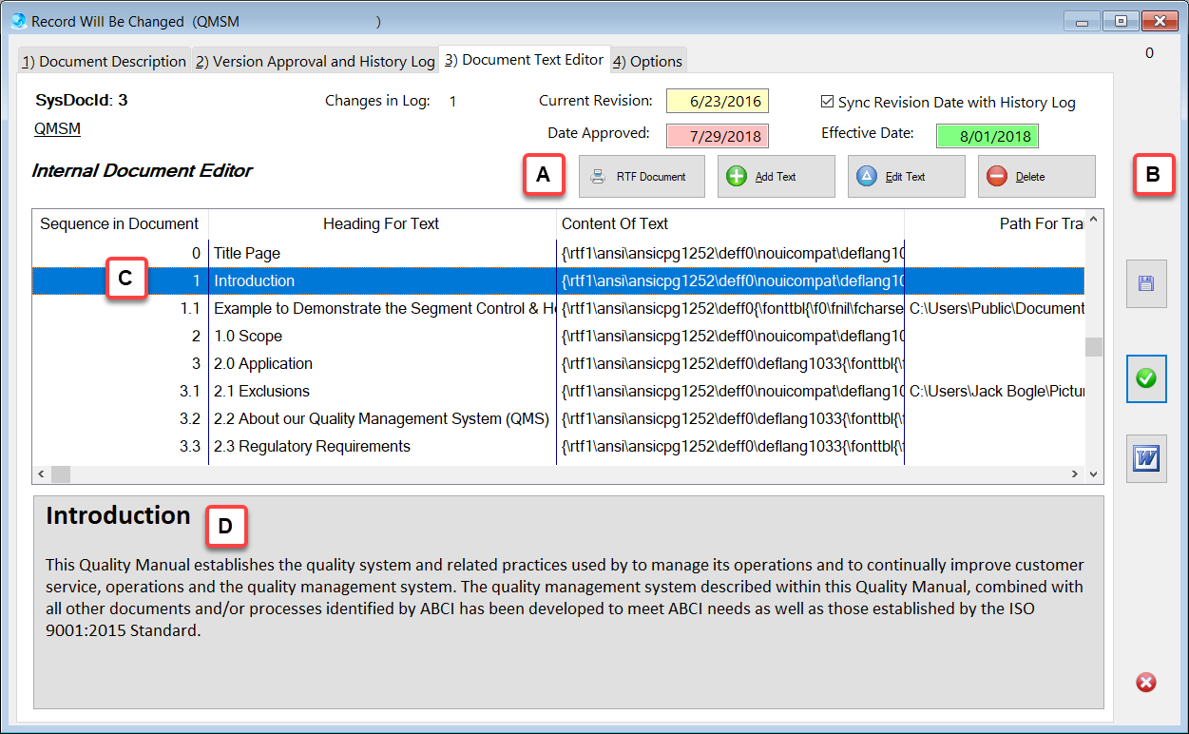Select the Title Page row
Screen dimensions: 1189x734
tap(247, 253)
